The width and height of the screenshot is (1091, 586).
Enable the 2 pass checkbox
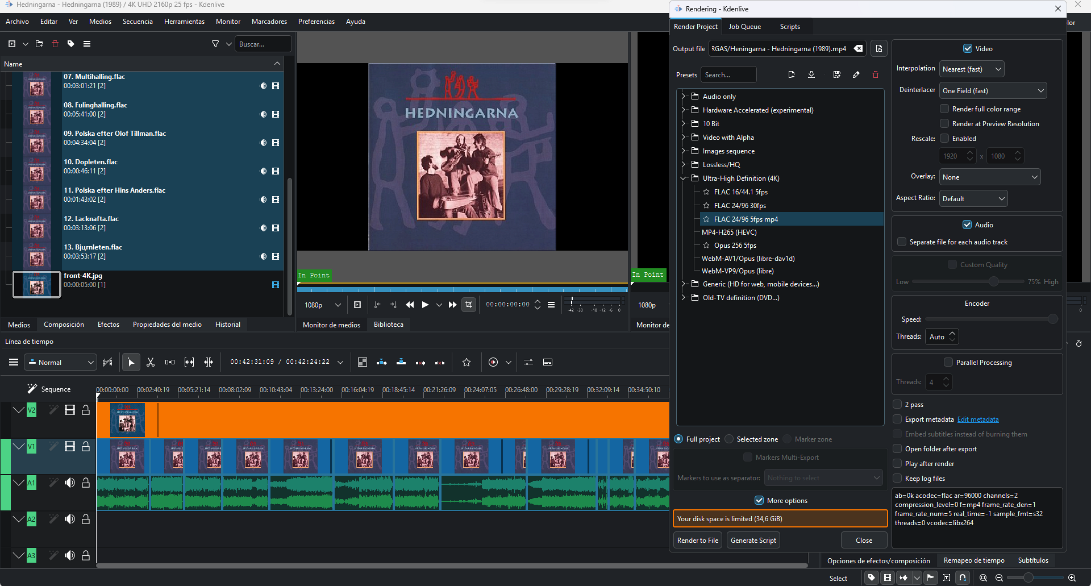tap(898, 405)
